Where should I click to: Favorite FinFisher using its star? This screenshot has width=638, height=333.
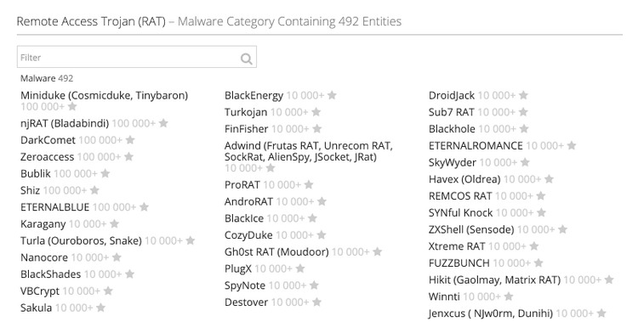[x=317, y=129]
